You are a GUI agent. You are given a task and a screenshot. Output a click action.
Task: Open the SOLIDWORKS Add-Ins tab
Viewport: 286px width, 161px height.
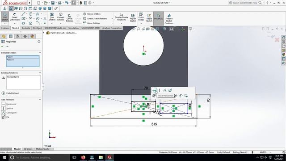(x=55, y=28)
